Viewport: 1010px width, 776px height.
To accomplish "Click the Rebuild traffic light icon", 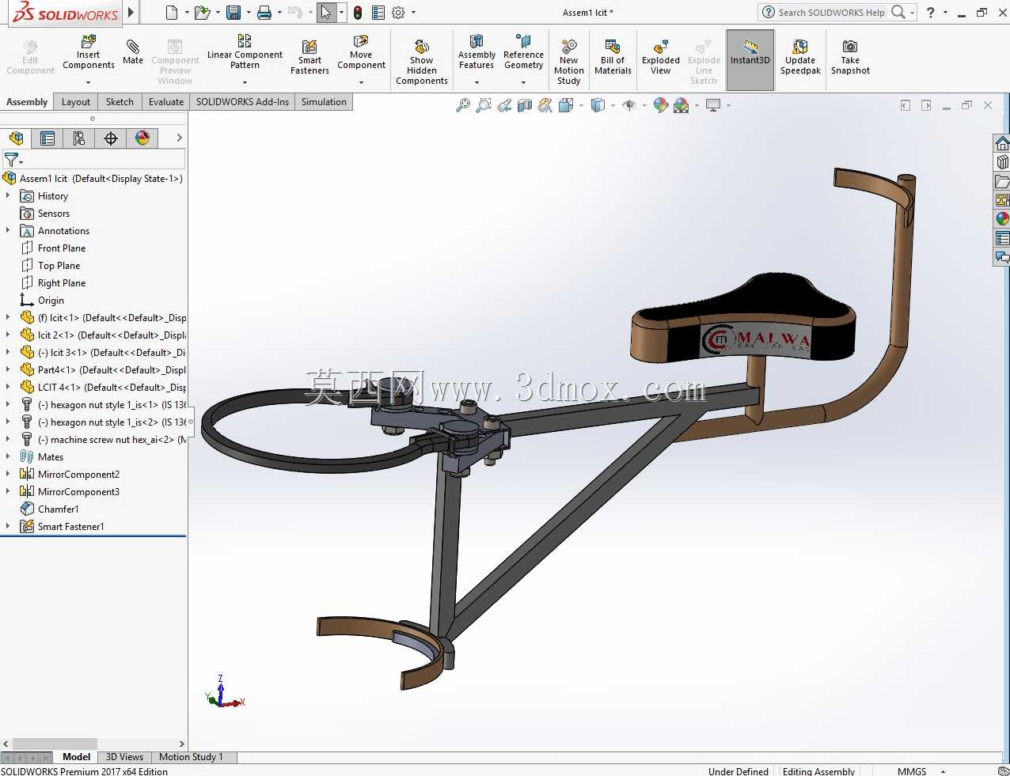I will (x=358, y=13).
